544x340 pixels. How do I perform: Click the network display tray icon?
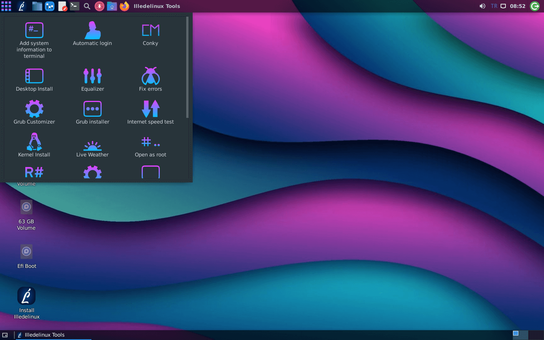[x=503, y=6]
